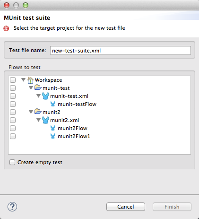The width and height of the screenshot is (199, 219).
Task: Click the Finish button
Action: pos(172,207)
